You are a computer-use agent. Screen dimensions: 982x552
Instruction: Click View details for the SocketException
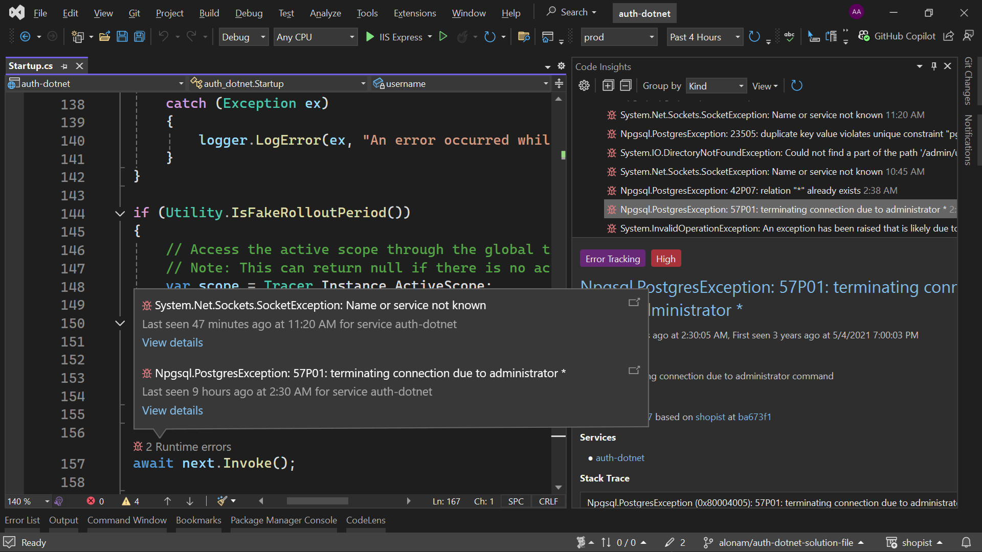point(172,342)
